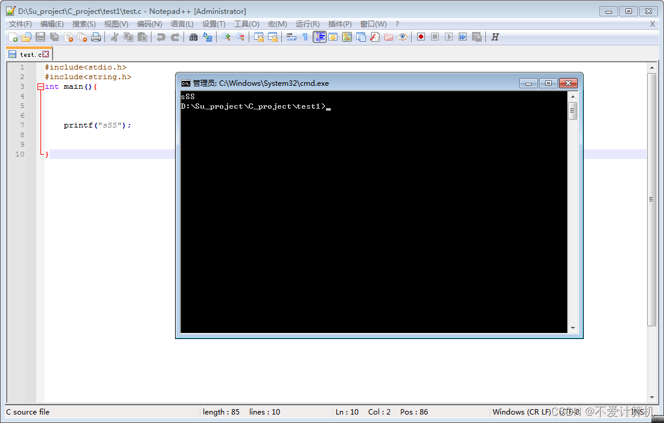This screenshot has width=664, height=423.
Task: Open a file with the Open toolbar icon
Action: tap(27, 37)
